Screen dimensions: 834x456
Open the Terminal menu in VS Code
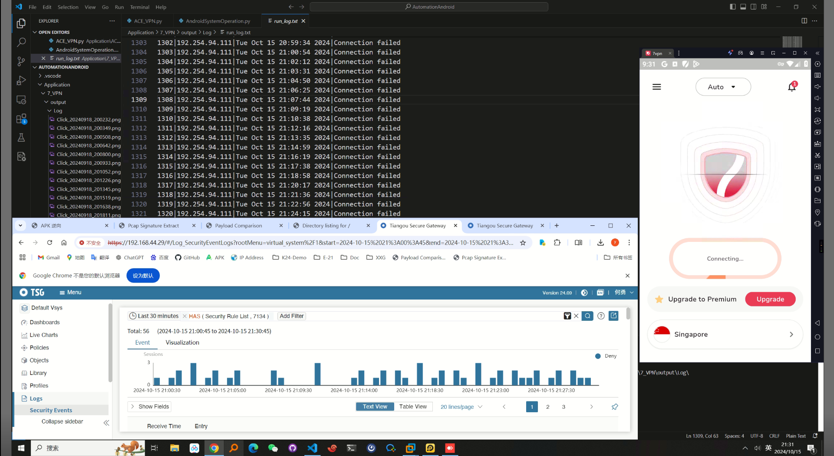pos(139,7)
